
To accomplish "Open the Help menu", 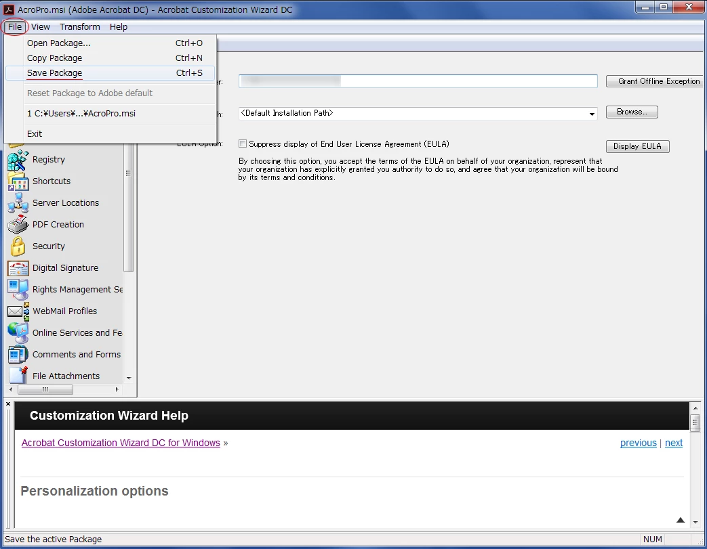I will point(119,26).
